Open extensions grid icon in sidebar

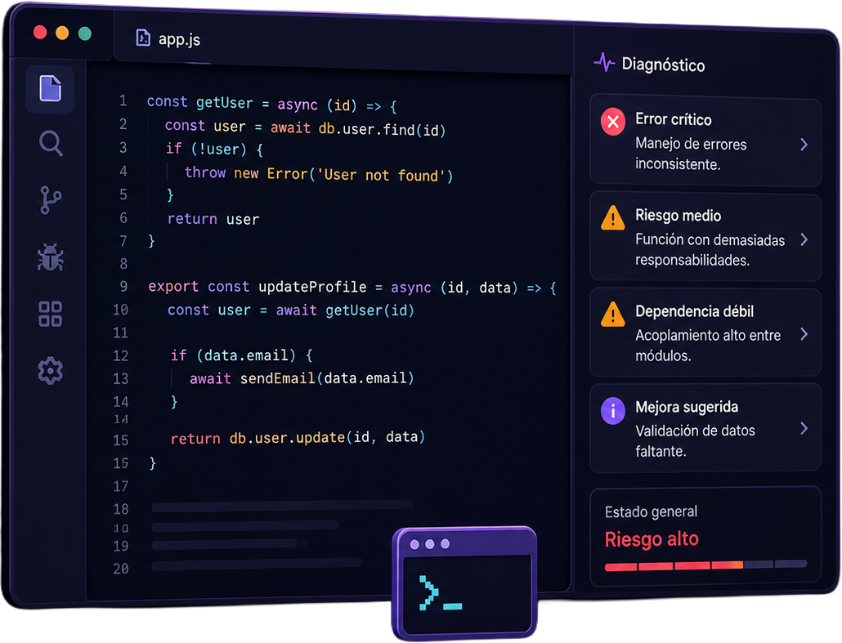tap(51, 314)
